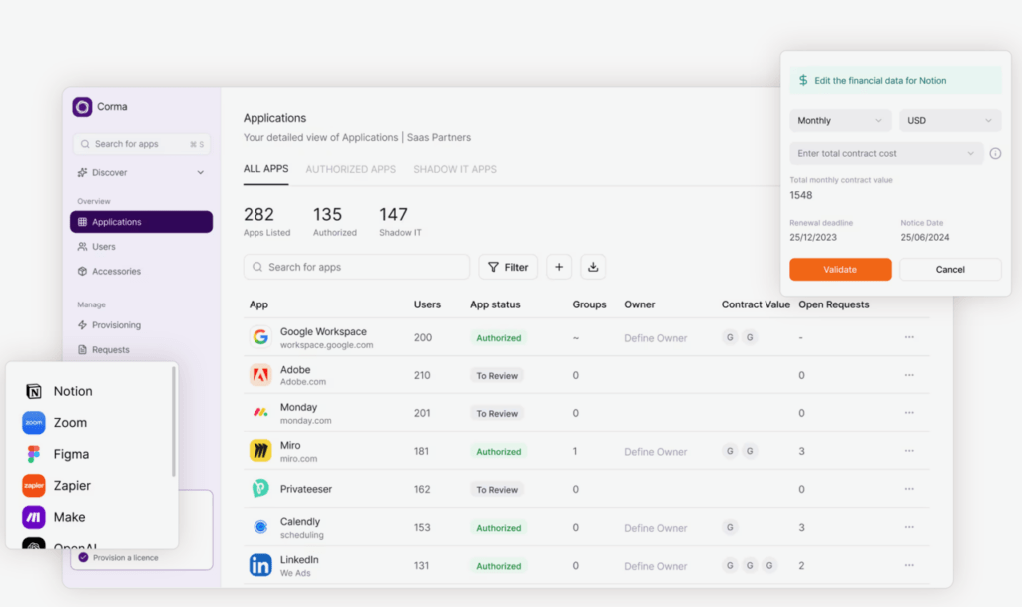Screen dimensions: 1022x607
Task: Switch to the AUTHORIZED APPS tab
Action: pos(351,169)
